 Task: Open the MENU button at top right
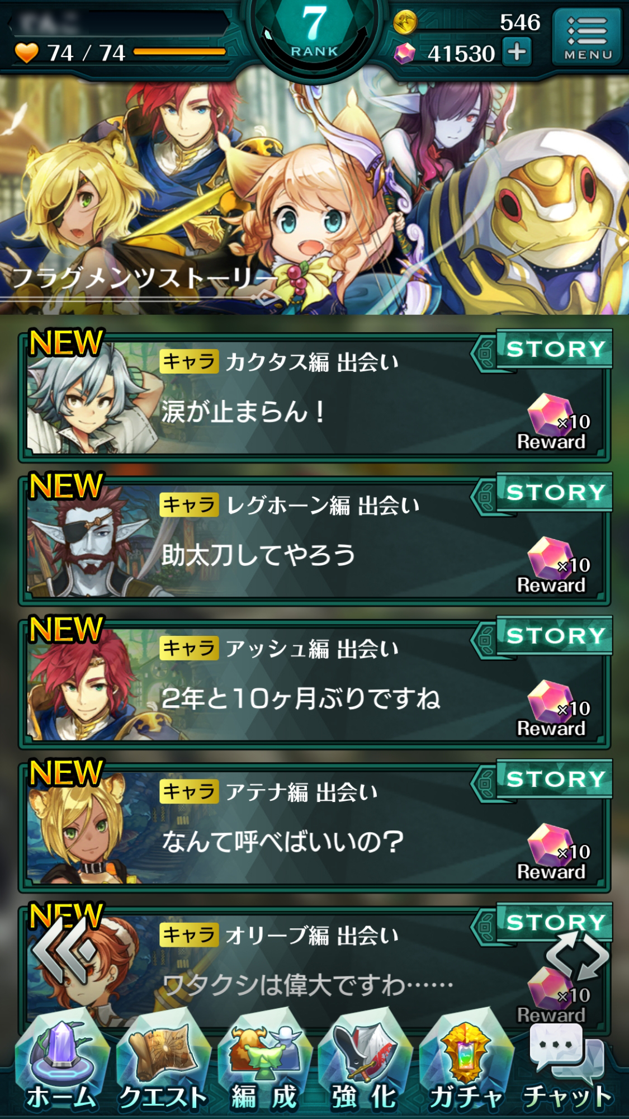point(587,37)
